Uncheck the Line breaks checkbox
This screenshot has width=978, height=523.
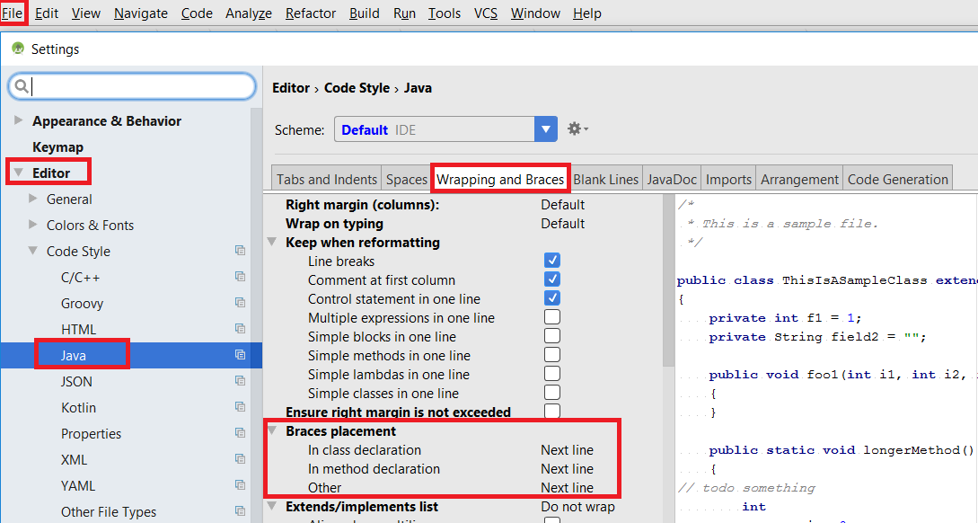tap(552, 261)
